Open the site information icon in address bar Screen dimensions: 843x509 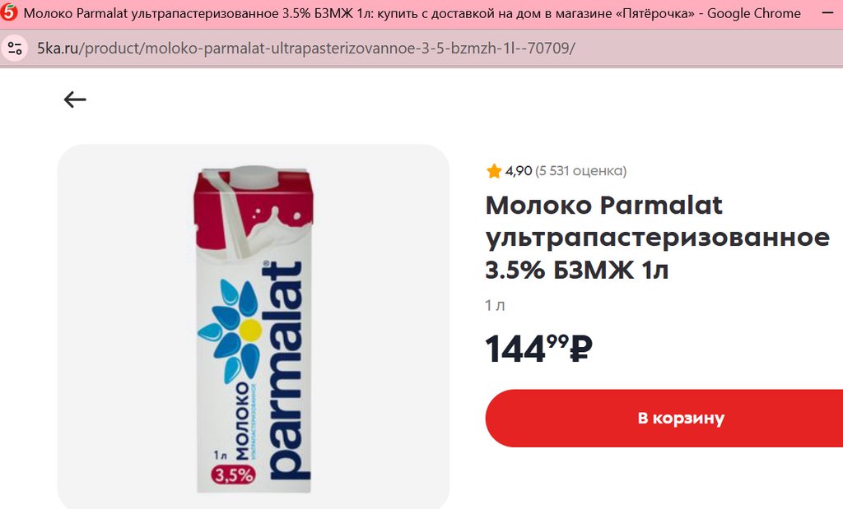pyautogui.click(x=15, y=49)
